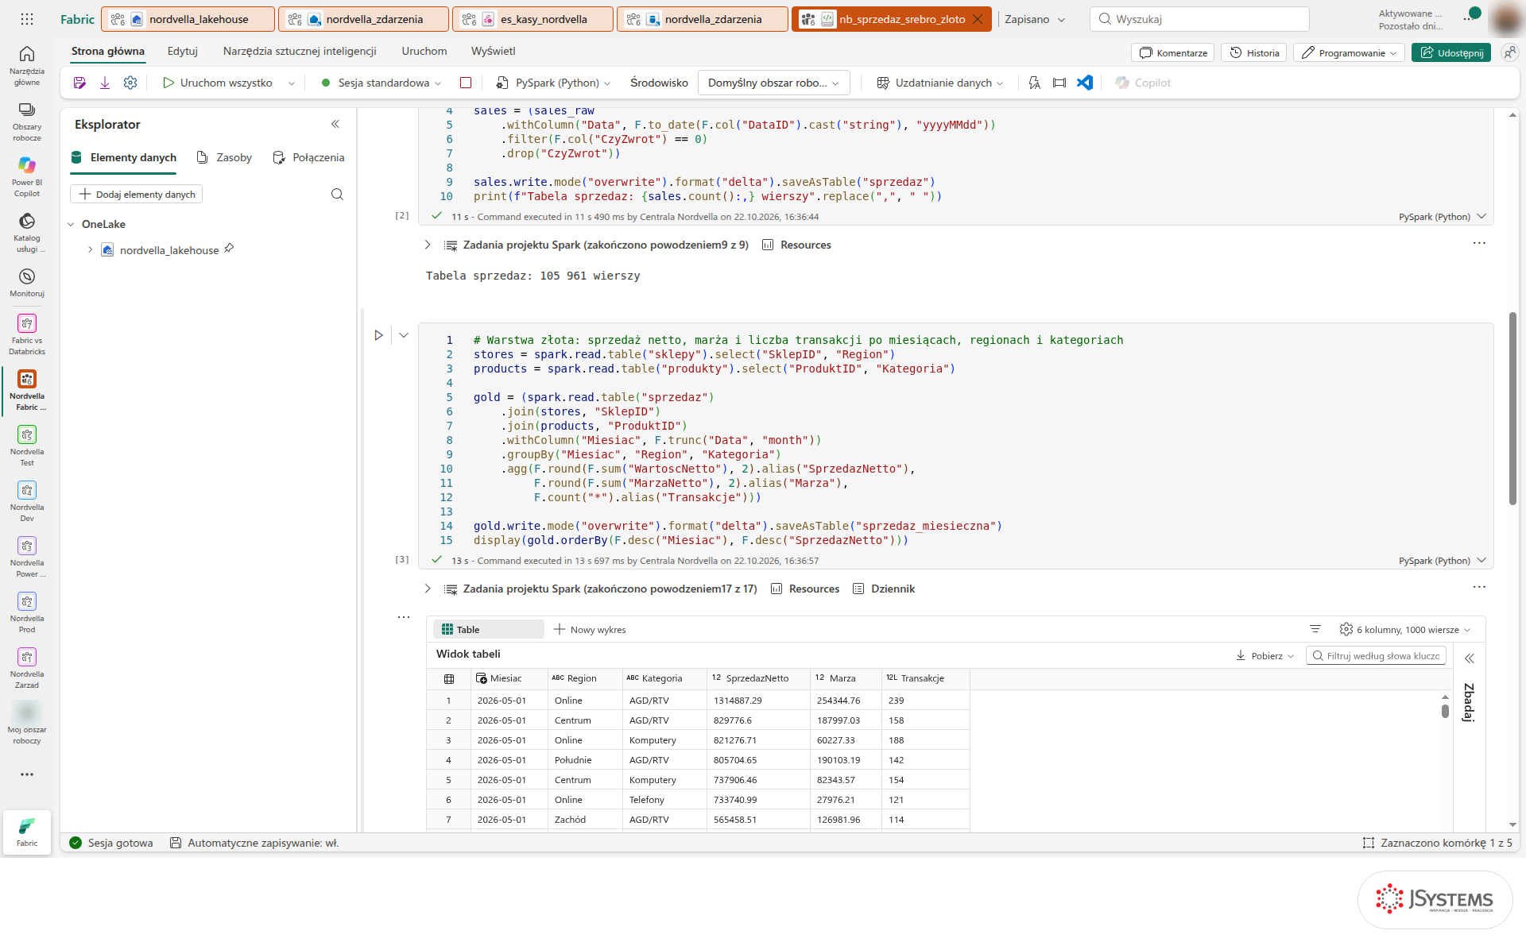Open Sesja standardowa dropdown
Screen dimensions: 1526x942
tap(380, 83)
